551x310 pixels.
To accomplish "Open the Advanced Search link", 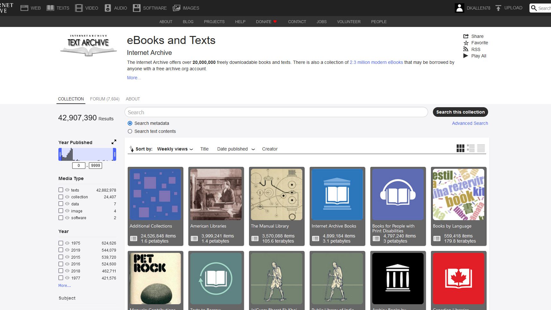I will (470, 123).
